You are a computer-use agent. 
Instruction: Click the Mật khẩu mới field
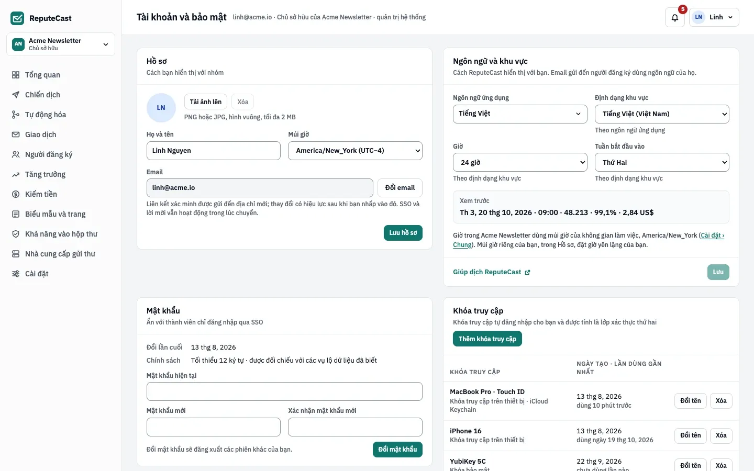pyautogui.click(x=214, y=427)
